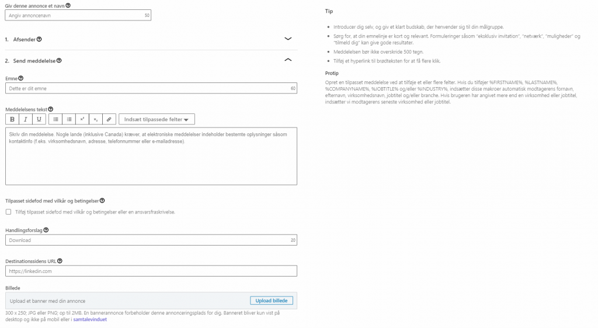Open help icon next to Emne
The height and width of the screenshot is (328, 598).
(x=21, y=78)
